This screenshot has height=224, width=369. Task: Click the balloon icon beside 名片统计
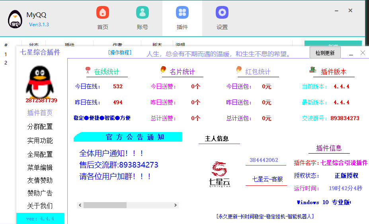(163, 70)
